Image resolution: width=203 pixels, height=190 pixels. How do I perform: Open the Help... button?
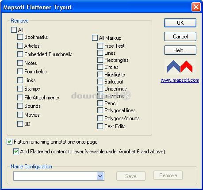[x=180, y=50]
